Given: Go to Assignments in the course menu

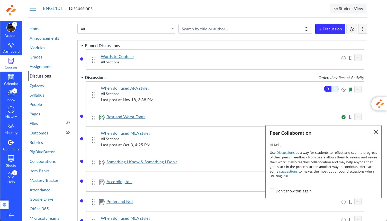Looking at the screenshot, I should tap(41, 66).
